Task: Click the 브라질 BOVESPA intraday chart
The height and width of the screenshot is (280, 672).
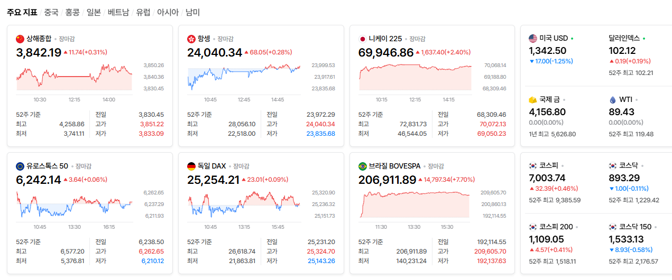Action: [415, 204]
